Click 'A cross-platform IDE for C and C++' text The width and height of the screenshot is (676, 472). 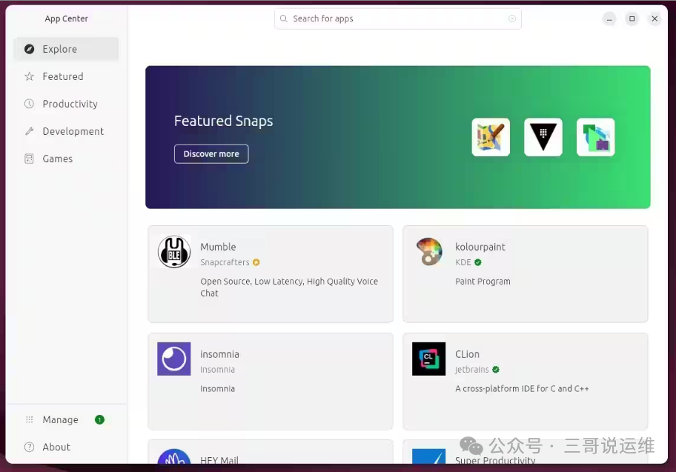[522, 389]
